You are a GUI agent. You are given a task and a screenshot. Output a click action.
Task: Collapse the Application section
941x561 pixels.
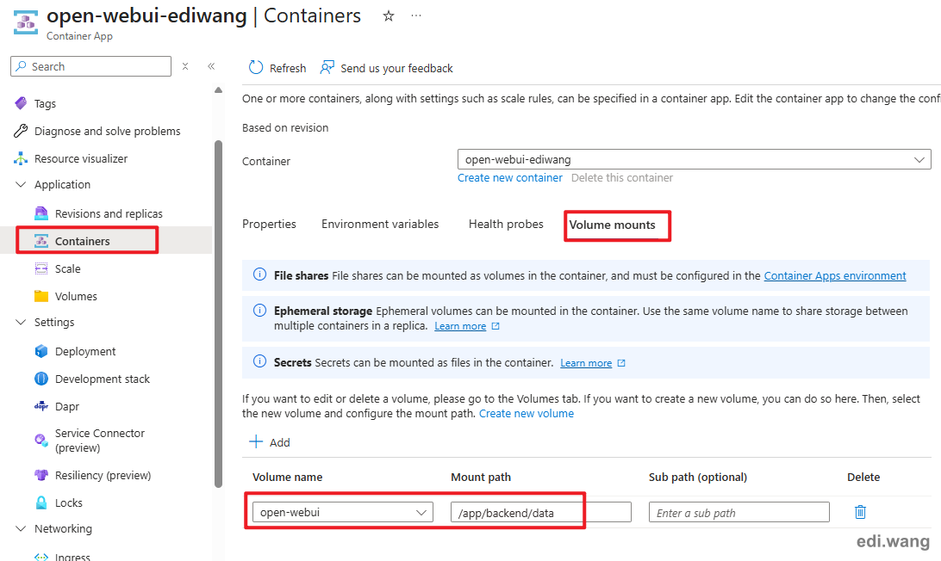coord(21,185)
